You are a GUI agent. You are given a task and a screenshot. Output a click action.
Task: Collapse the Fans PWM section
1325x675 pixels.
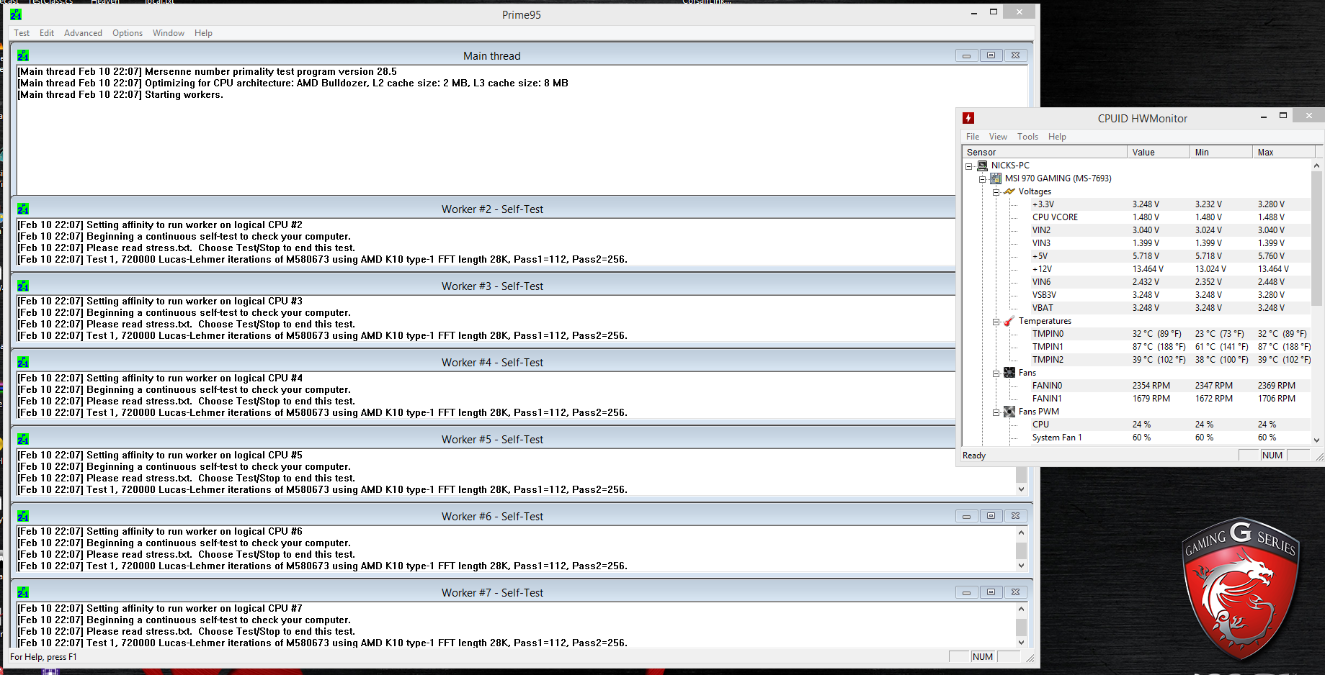pos(996,412)
